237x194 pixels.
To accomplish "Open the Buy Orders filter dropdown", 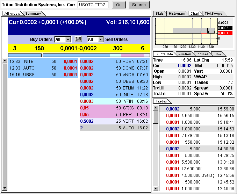I will coord(68,39).
